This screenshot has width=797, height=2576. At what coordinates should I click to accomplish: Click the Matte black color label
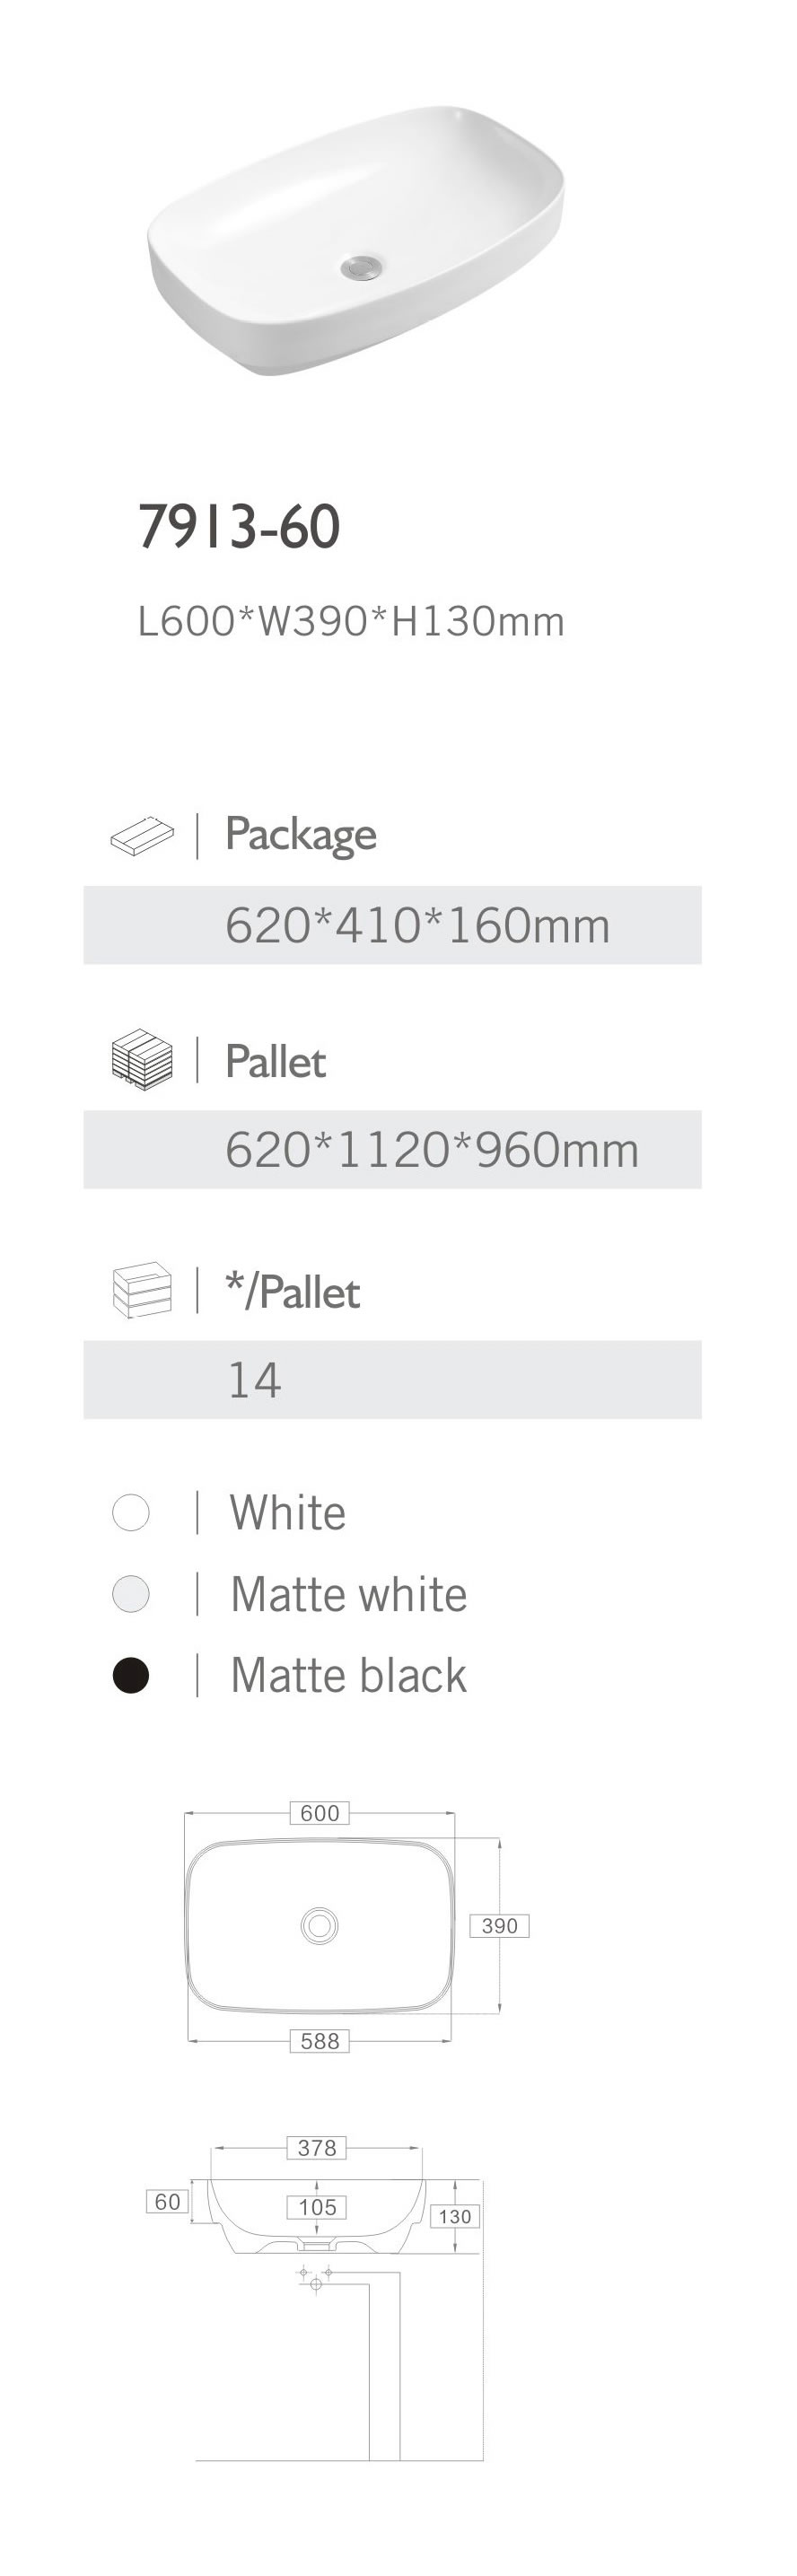tap(348, 1675)
